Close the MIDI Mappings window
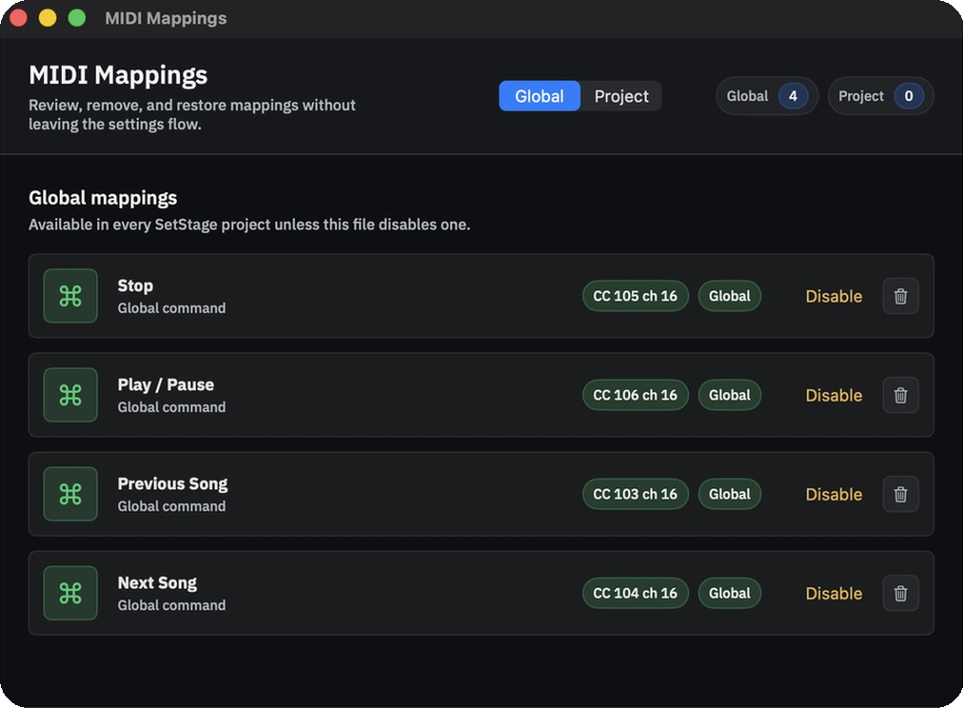964x708 pixels. click(18, 18)
